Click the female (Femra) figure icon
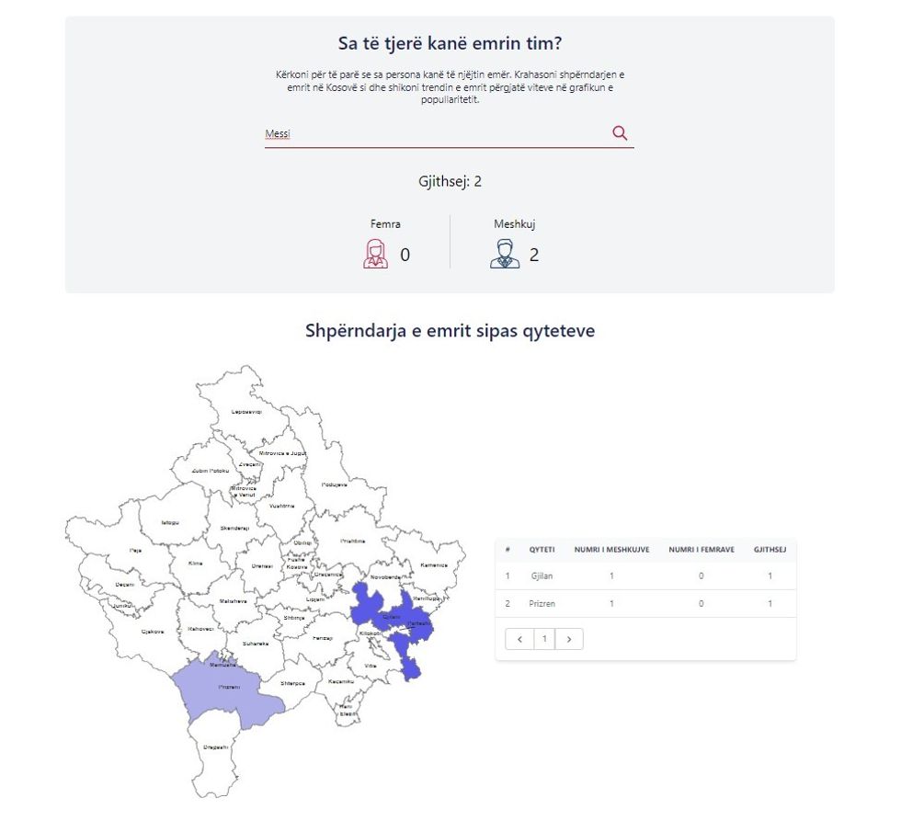 coord(375,254)
